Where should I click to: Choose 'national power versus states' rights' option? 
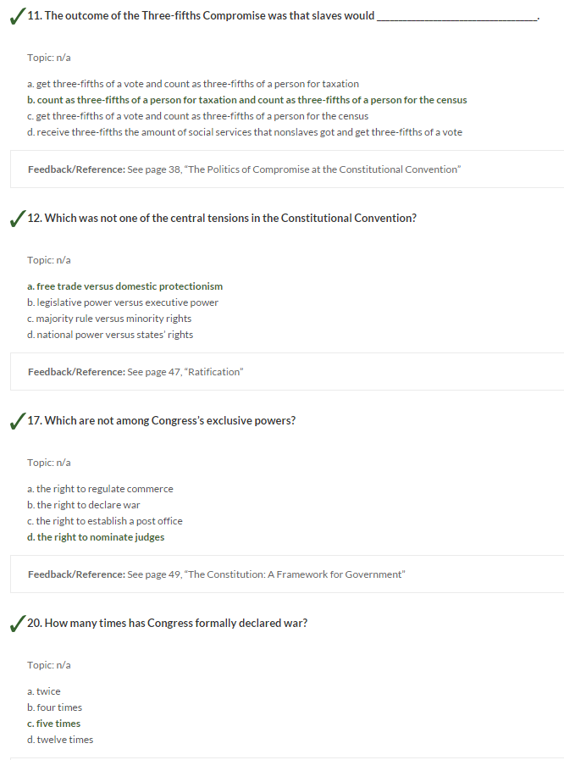(x=110, y=335)
